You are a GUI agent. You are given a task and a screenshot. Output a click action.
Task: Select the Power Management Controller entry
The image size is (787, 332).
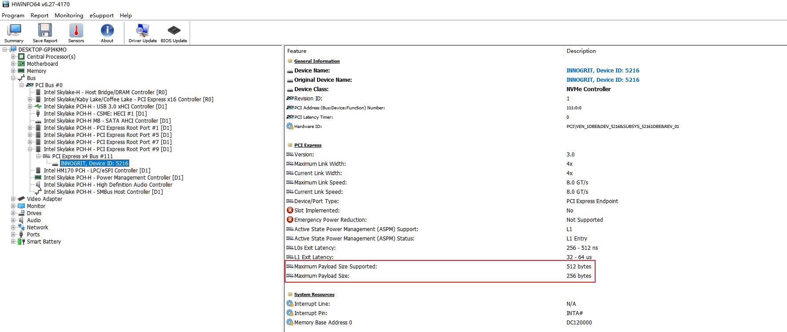[113, 178]
